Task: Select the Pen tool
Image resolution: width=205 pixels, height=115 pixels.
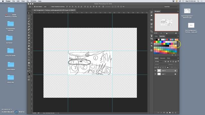Action: pyautogui.click(x=29, y=52)
